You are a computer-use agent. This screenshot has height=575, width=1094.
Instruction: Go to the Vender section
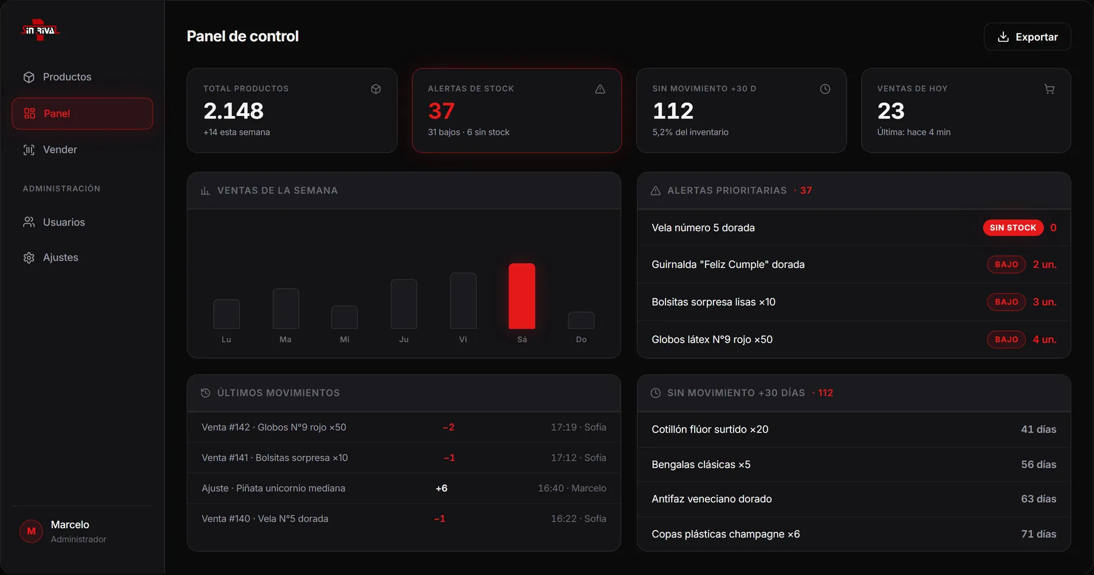tap(82, 150)
